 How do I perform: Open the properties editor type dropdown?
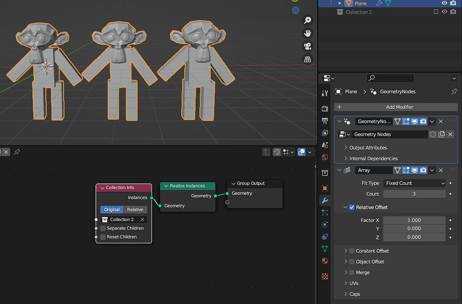coord(329,78)
